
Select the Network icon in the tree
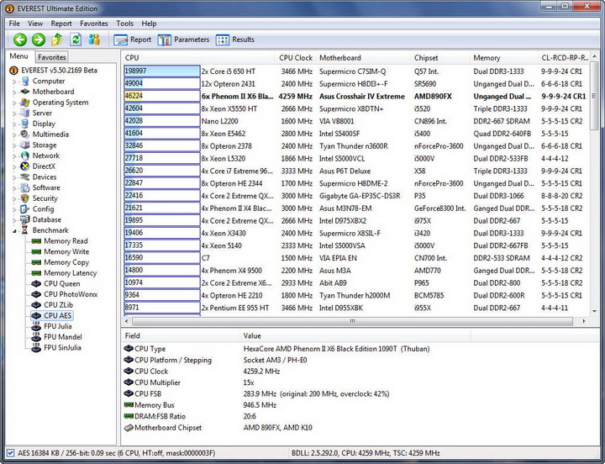pos(25,156)
